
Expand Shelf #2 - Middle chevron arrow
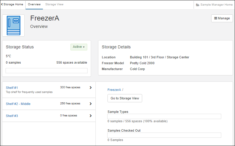tap(90, 104)
